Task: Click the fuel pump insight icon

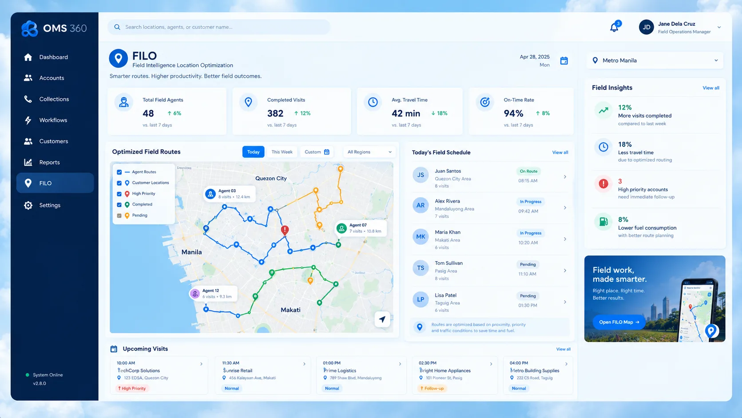Action: click(603, 221)
